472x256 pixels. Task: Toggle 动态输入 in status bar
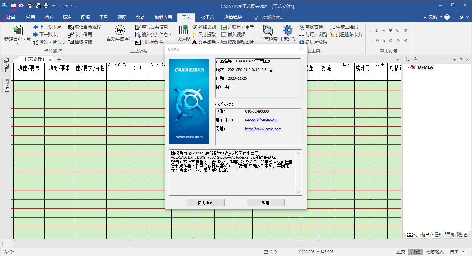435,252
